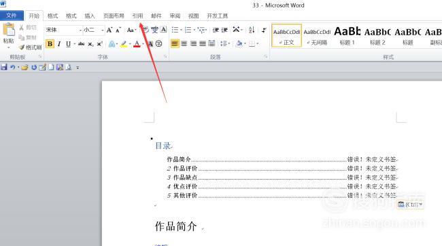
Task: Apply the 正文 (Normal) style
Action: click(286, 35)
